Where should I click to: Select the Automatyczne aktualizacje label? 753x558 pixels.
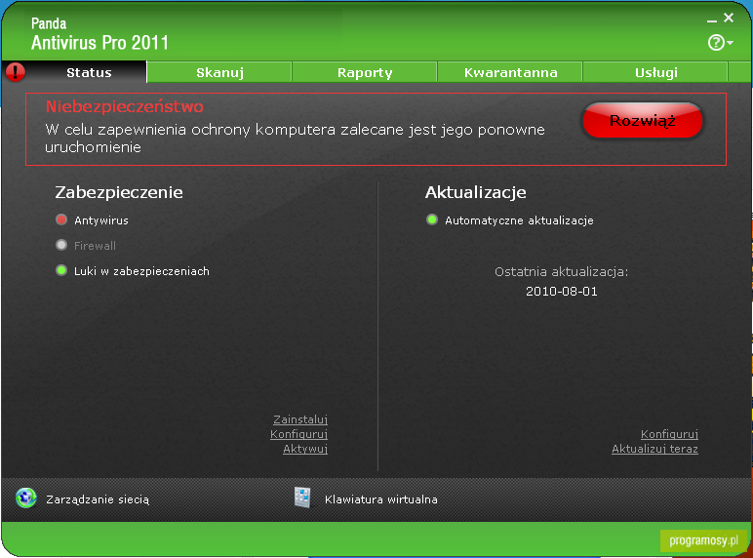point(519,220)
